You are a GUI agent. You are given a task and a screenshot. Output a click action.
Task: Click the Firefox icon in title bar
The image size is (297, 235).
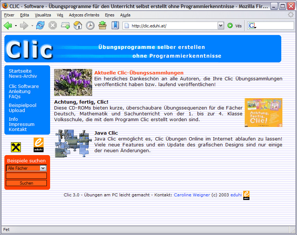coord(5,6)
